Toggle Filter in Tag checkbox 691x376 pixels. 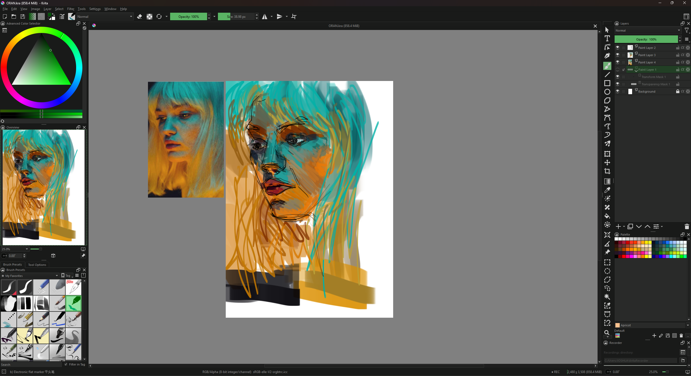(66, 364)
